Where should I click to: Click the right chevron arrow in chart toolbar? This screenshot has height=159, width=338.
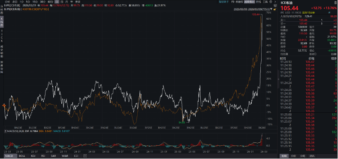(275, 2)
